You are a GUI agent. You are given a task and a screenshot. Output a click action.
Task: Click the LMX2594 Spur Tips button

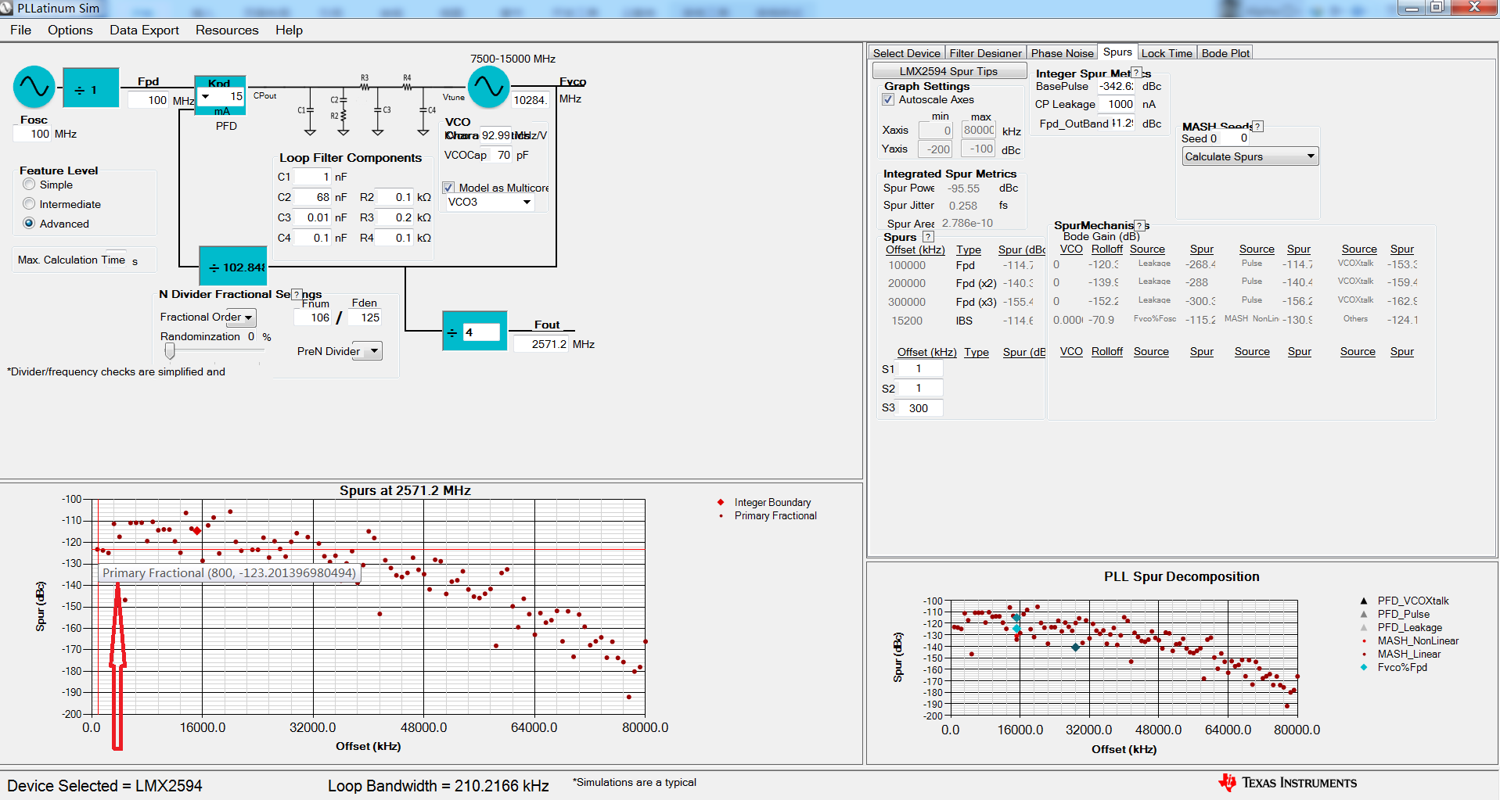949,71
